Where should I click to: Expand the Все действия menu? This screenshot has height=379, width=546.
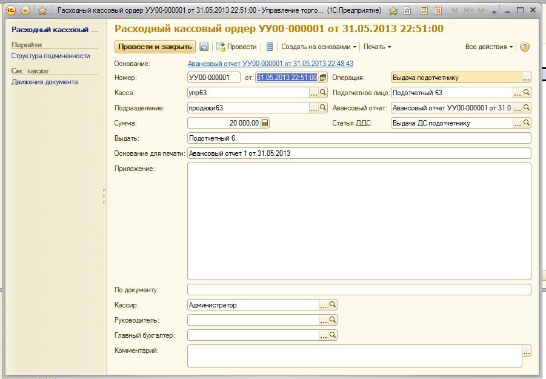(489, 47)
